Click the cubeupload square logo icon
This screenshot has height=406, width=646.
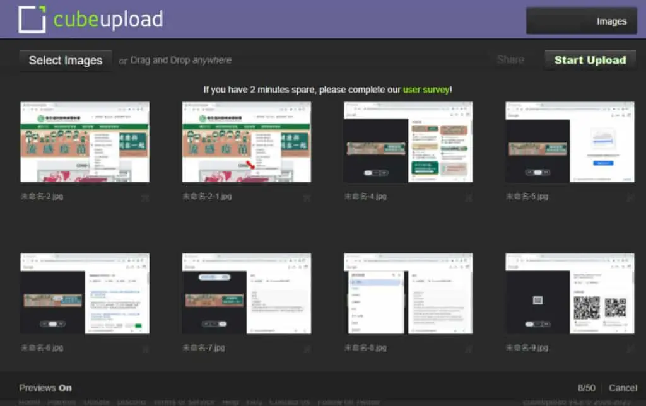(x=32, y=19)
